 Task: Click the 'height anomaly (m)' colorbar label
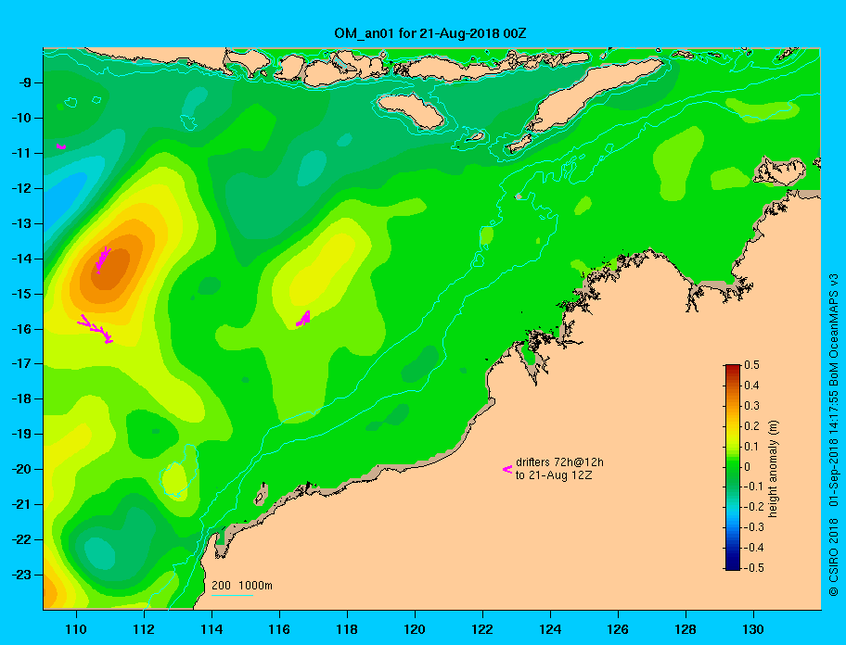click(773, 469)
